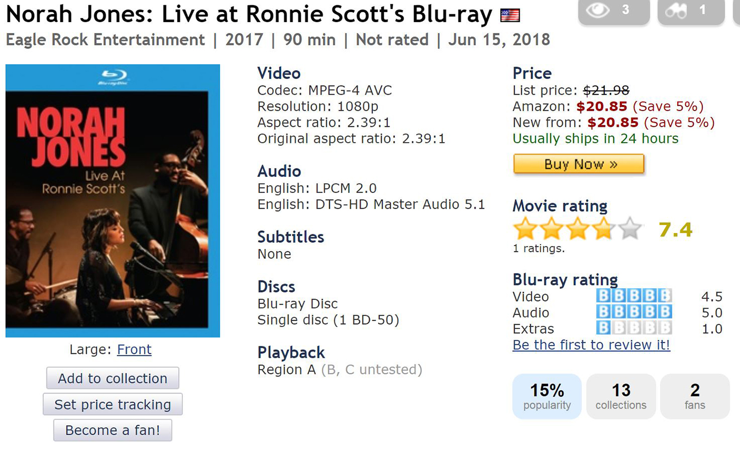
Task: Click the Audio rating B icons
Action: coord(634,312)
